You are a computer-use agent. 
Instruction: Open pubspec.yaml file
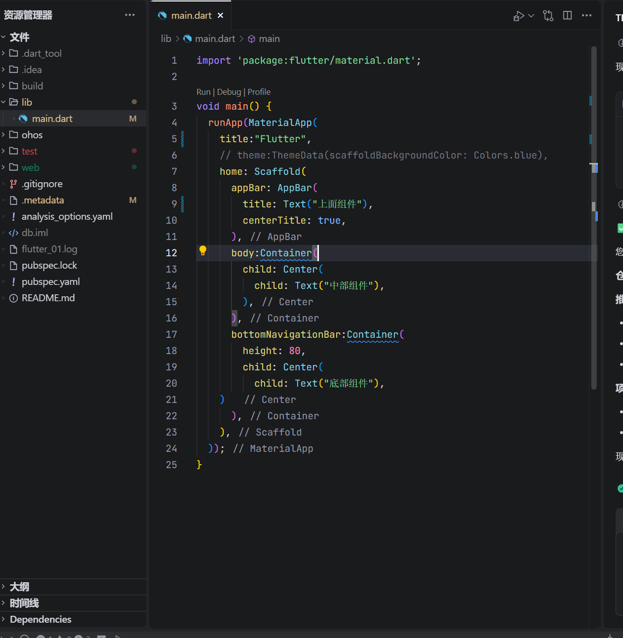click(x=73, y=281)
